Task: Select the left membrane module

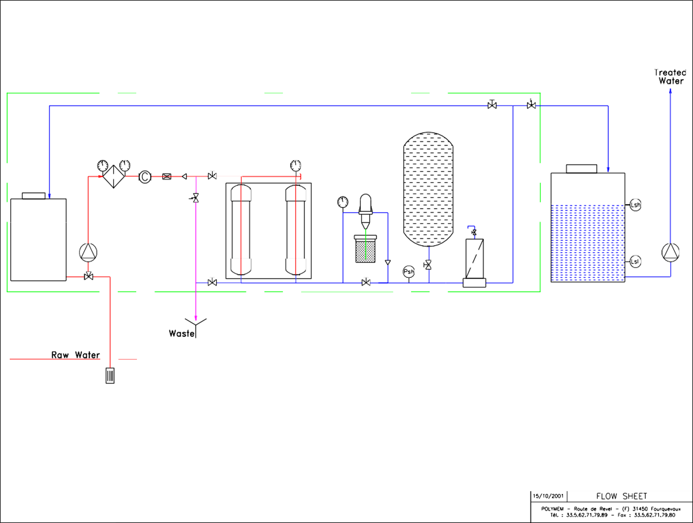Action: pos(241,230)
